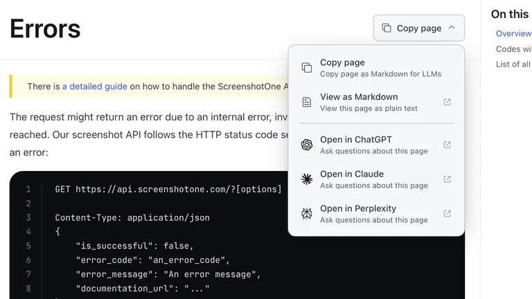Click the 'On this' sidebar heading
Image resolution: width=532 pixels, height=299 pixels.
click(x=510, y=14)
